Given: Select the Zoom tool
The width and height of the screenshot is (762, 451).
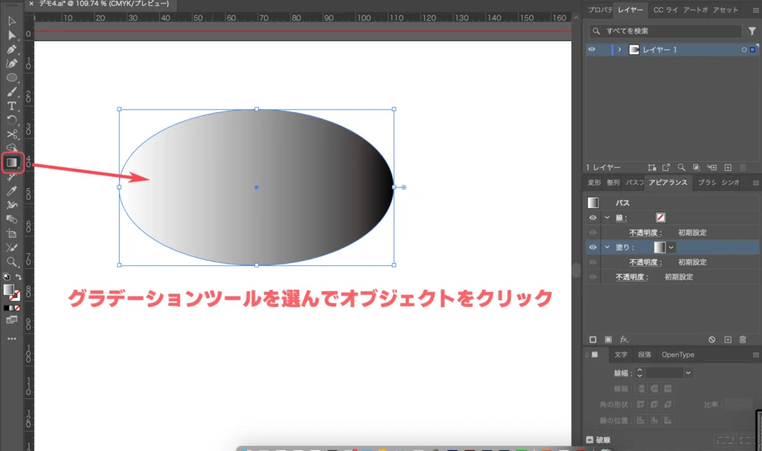Looking at the screenshot, I should coord(11,262).
